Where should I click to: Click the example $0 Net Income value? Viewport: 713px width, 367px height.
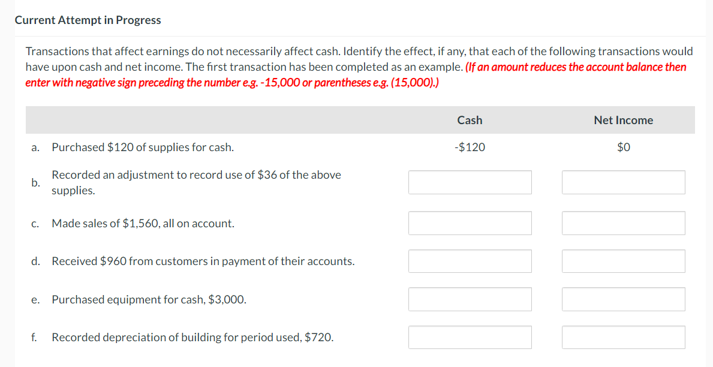(x=623, y=147)
